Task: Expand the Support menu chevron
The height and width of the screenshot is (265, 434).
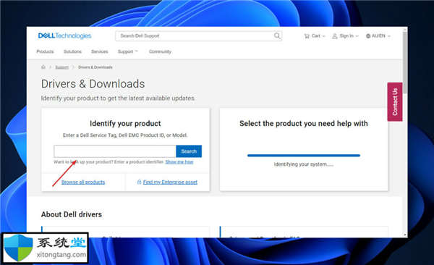Action: 137,51
